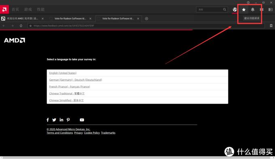
Task: Click the star icon inside the address bar
Action: pos(30,26)
